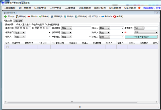
Task: Click the red Delete (删除) icon
Action: click(29, 17)
